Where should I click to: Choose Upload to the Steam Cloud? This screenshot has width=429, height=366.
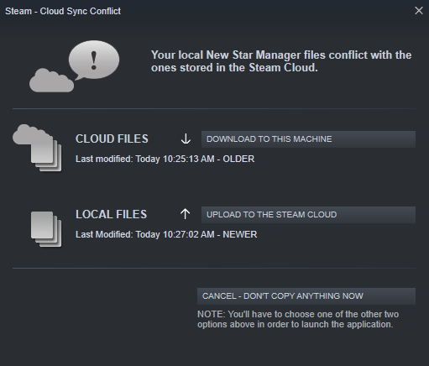click(308, 215)
